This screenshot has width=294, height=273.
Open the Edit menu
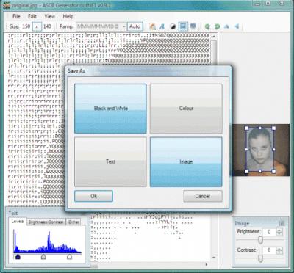tap(32, 16)
